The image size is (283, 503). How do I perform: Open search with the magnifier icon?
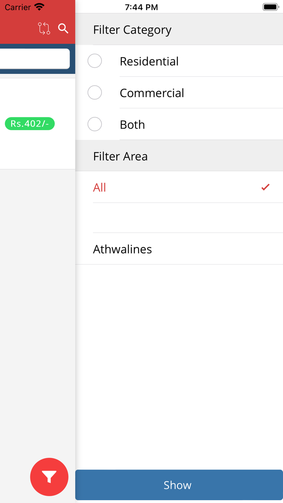[63, 28]
